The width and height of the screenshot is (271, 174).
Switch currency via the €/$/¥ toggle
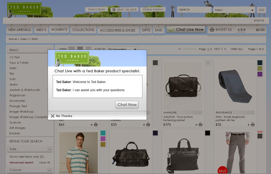click(x=241, y=30)
